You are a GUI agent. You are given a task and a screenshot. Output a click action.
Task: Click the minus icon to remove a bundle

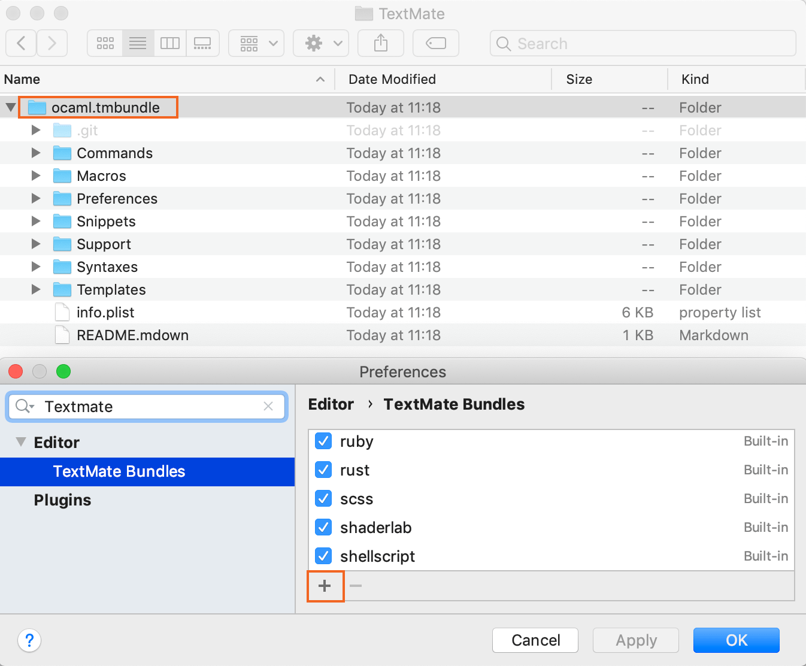356,586
